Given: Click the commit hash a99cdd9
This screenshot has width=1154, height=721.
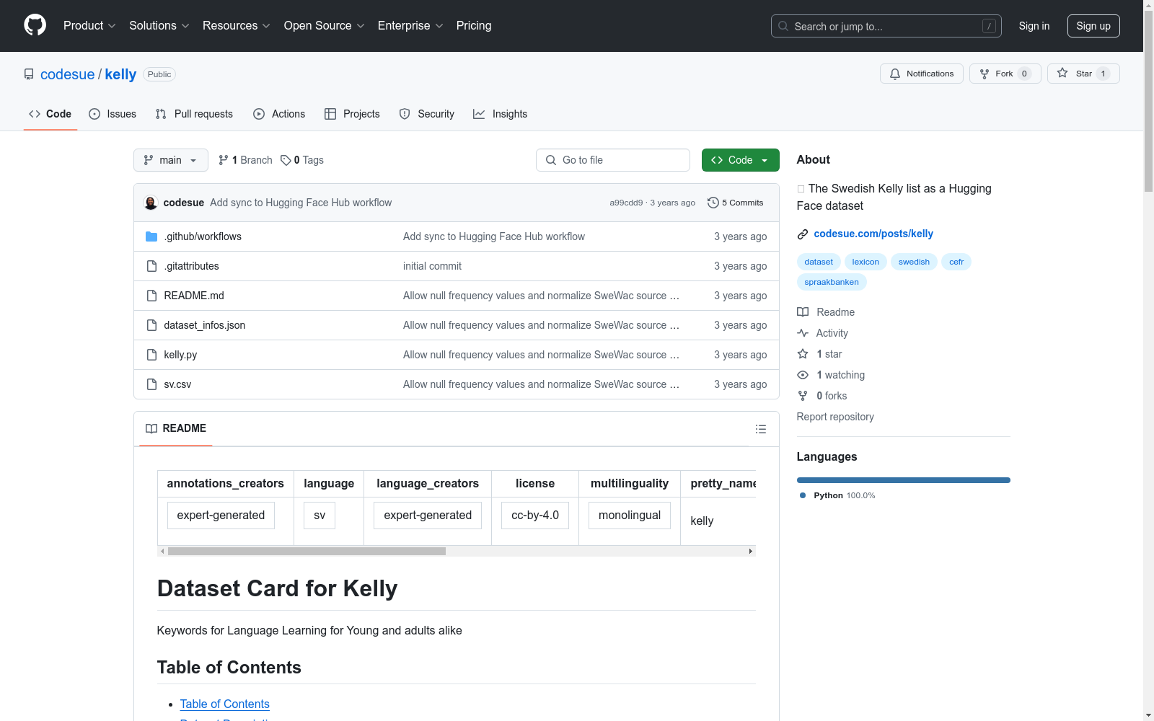Looking at the screenshot, I should pos(626,203).
